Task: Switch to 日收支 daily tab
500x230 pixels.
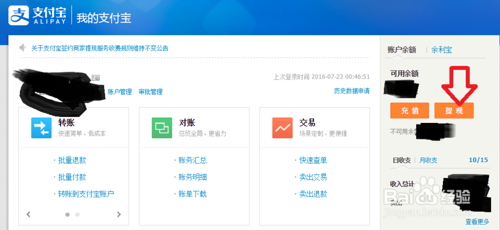Action: 401,160
